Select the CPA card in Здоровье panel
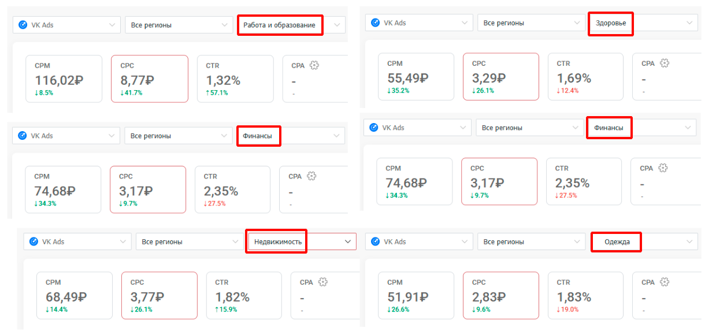 point(667,76)
